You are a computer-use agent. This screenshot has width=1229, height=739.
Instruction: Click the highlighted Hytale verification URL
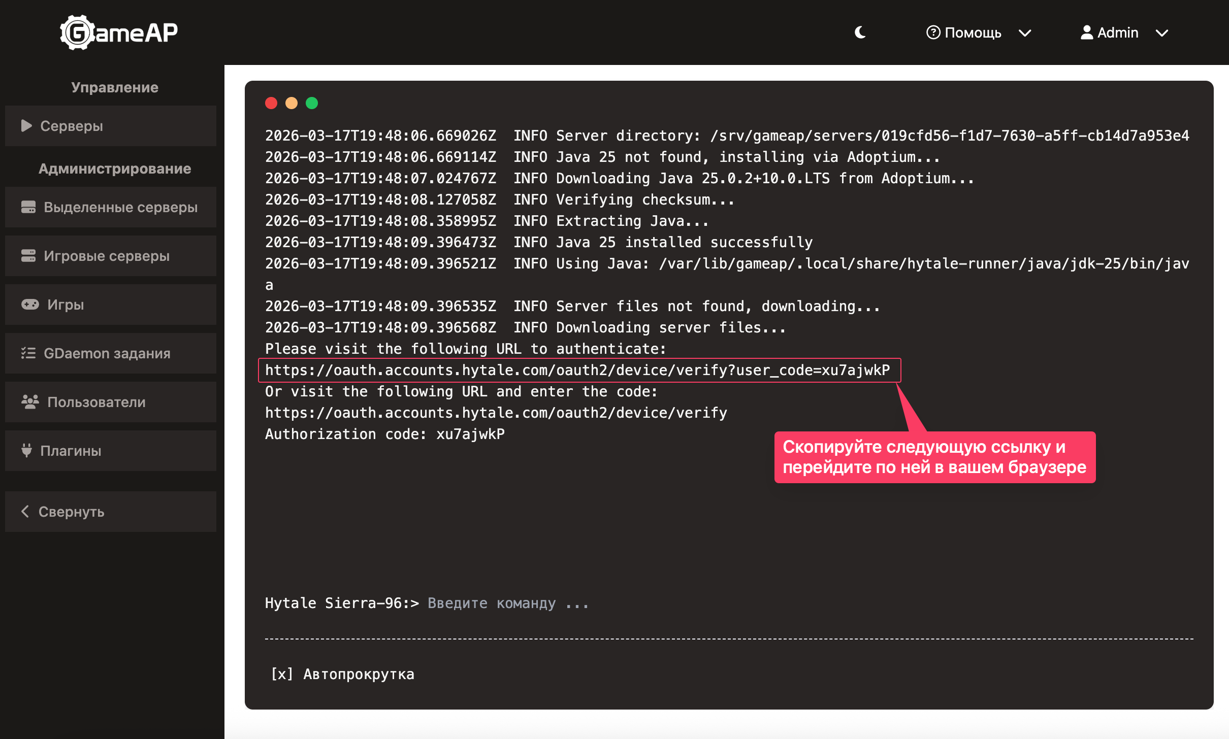(577, 370)
